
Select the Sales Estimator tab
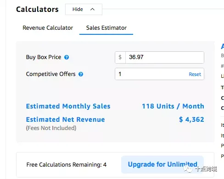pyautogui.click(x=106, y=28)
